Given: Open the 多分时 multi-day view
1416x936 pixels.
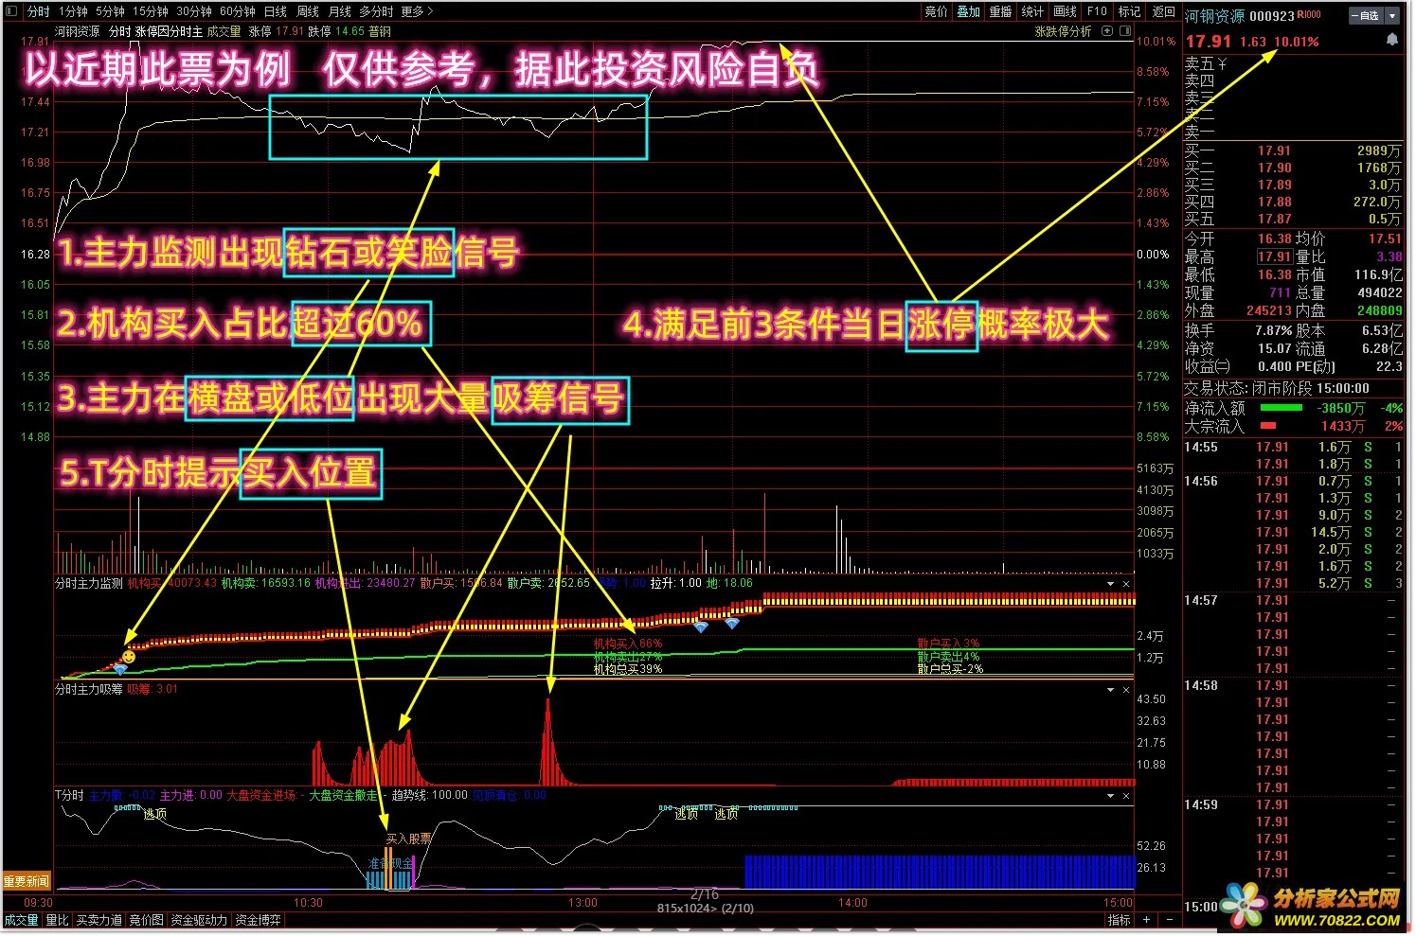Looking at the screenshot, I should [x=376, y=11].
